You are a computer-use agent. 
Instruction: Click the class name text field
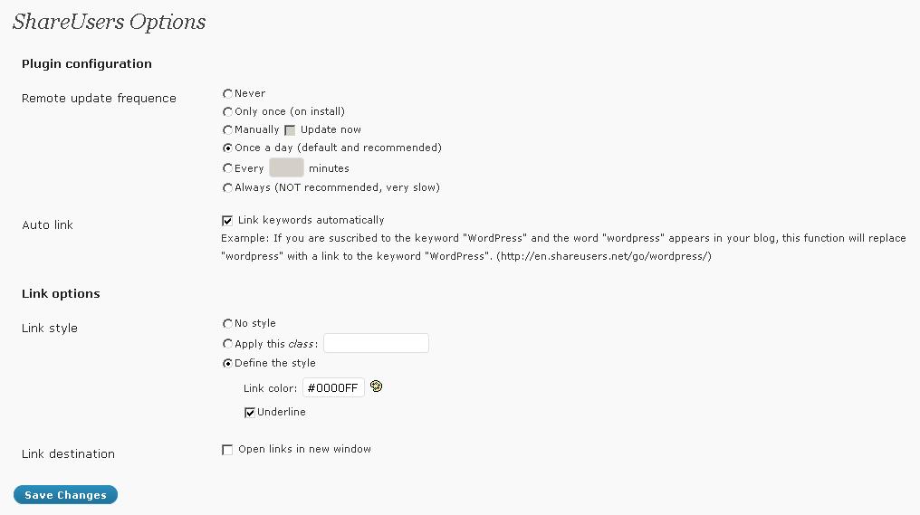tap(376, 343)
